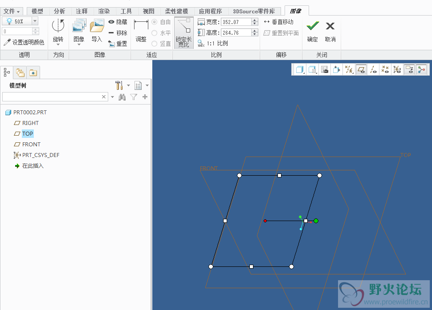Click 重置 to reset the image
This screenshot has height=310, width=432.
(x=118, y=44)
